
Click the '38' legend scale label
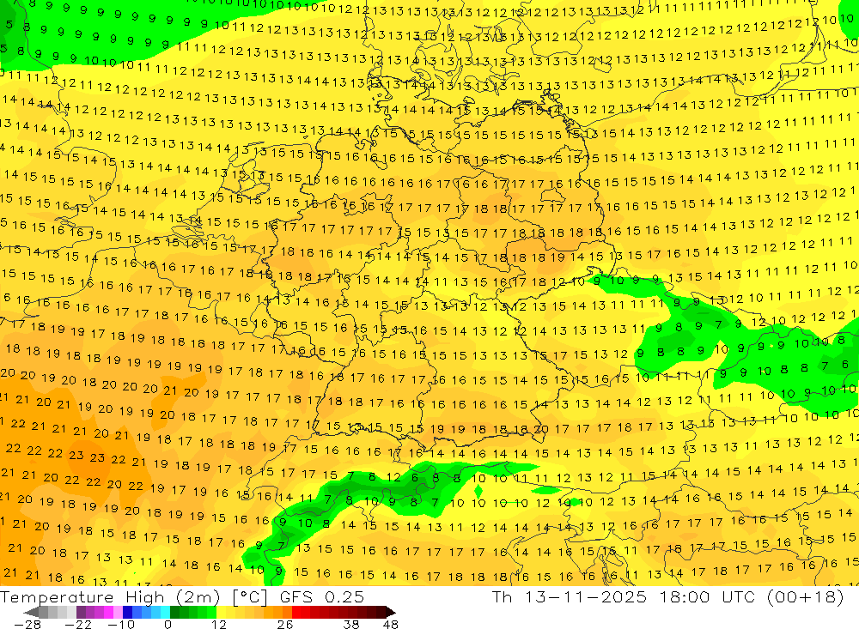click(x=351, y=625)
